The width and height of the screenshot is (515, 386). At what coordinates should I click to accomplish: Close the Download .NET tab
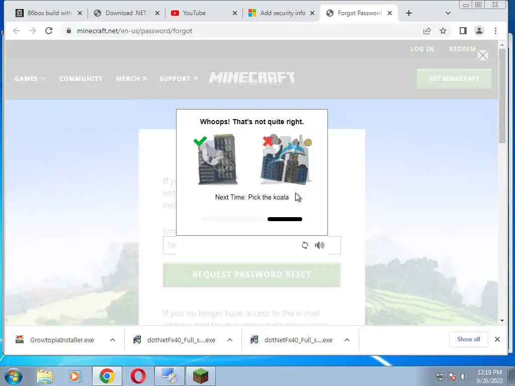(157, 13)
